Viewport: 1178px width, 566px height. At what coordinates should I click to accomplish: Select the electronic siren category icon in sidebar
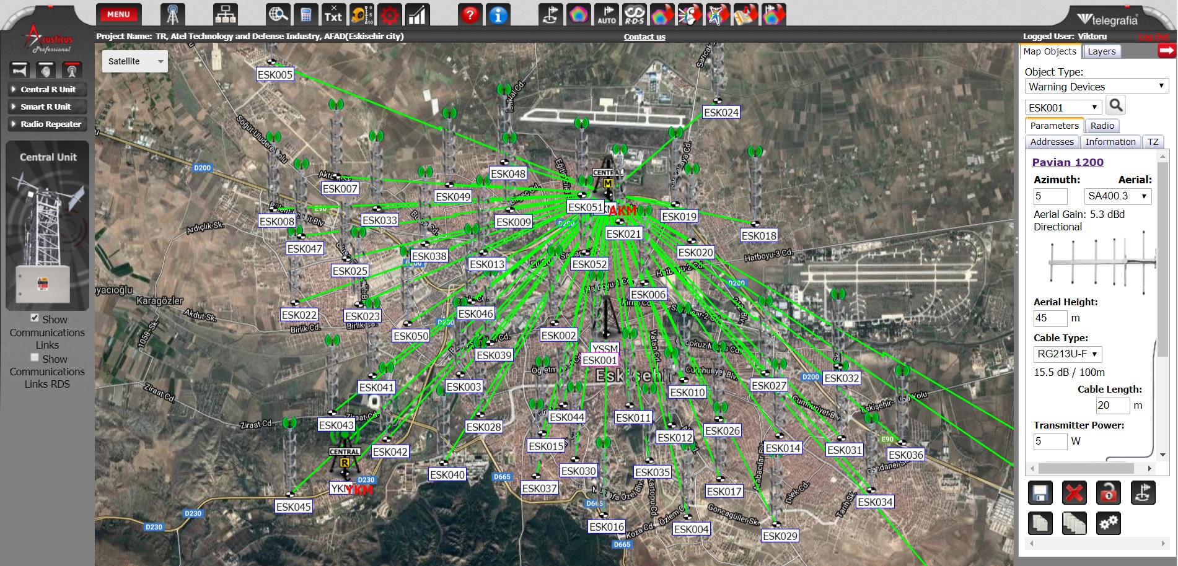(x=46, y=69)
